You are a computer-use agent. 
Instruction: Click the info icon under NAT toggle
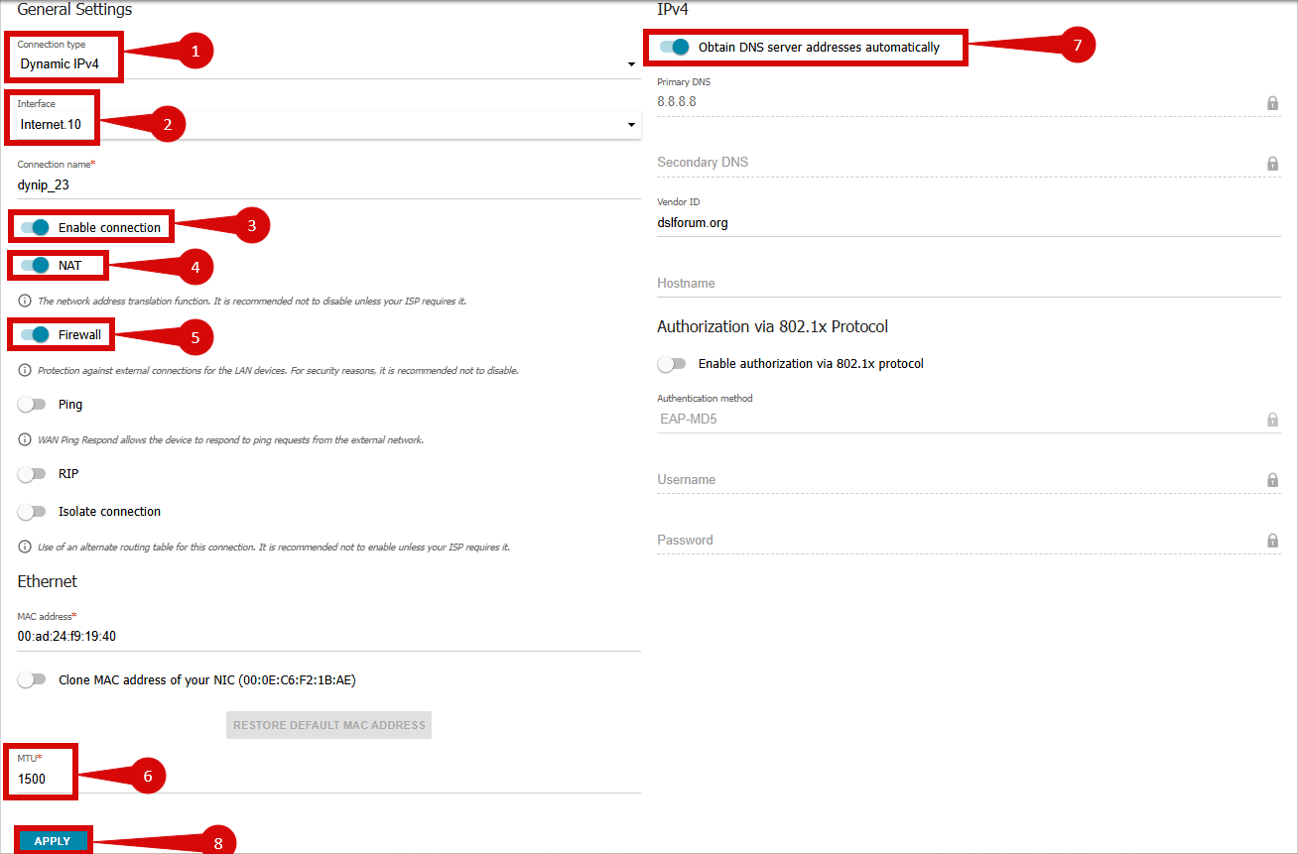coord(25,301)
